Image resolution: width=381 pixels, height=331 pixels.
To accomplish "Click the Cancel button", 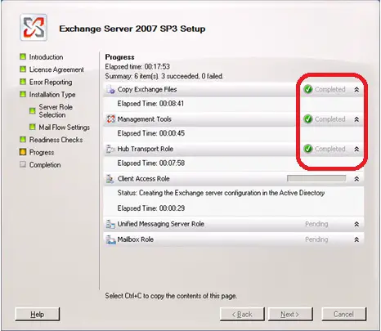I will tap(343, 315).
